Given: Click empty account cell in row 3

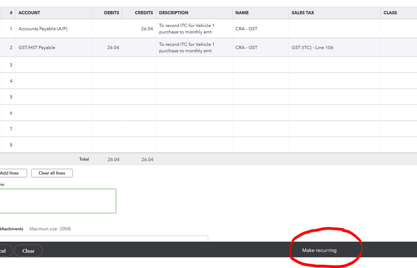Looking at the screenshot, I should click(53, 65).
